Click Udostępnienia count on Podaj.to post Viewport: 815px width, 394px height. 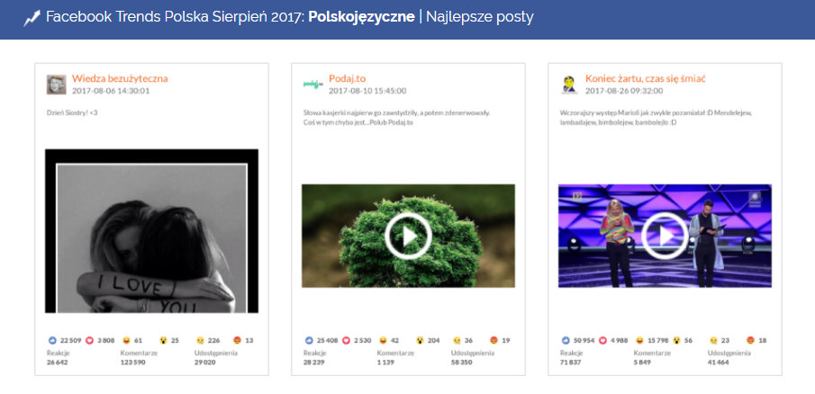pyautogui.click(x=462, y=363)
